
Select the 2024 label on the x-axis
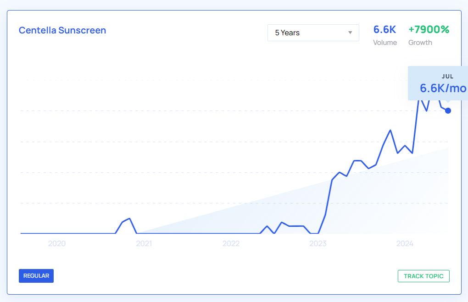pyautogui.click(x=405, y=243)
